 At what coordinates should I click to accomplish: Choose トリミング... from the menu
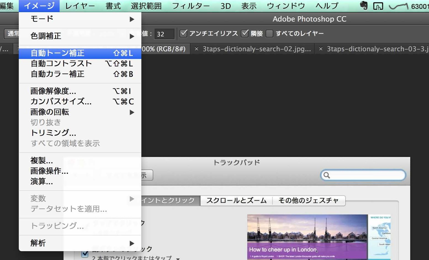point(80,133)
